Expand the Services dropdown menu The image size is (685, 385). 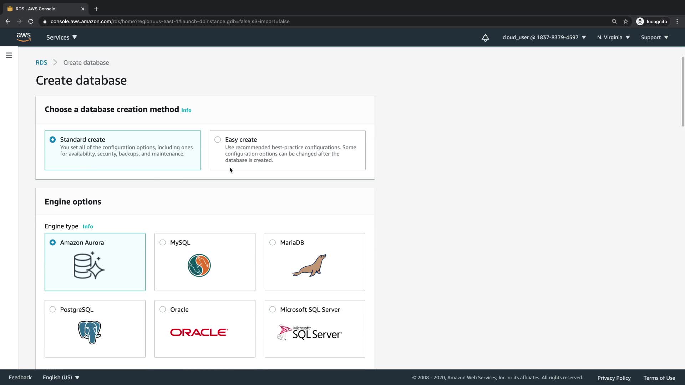point(61,37)
